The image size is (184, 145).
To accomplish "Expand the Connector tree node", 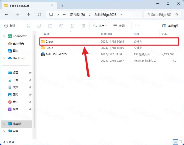I will (4, 36).
